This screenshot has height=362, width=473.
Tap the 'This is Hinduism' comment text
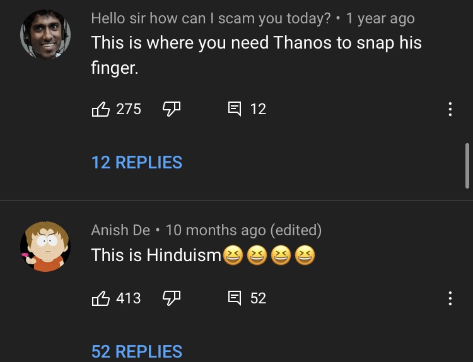pyautogui.click(x=156, y=255)
